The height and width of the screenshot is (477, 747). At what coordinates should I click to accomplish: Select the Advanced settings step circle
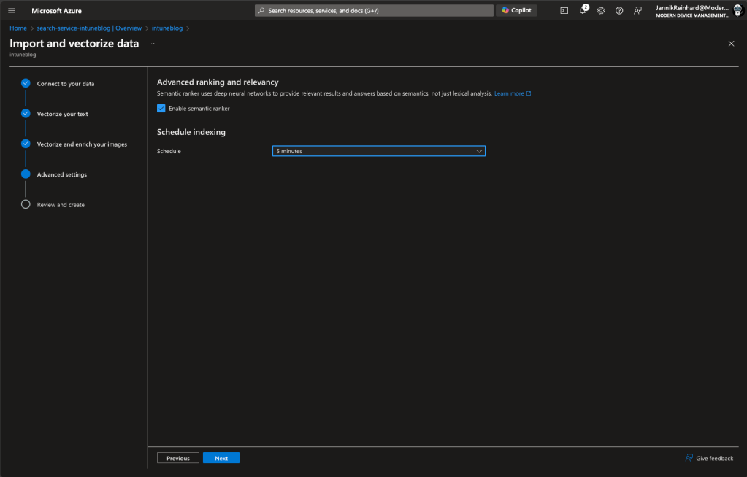26,174
